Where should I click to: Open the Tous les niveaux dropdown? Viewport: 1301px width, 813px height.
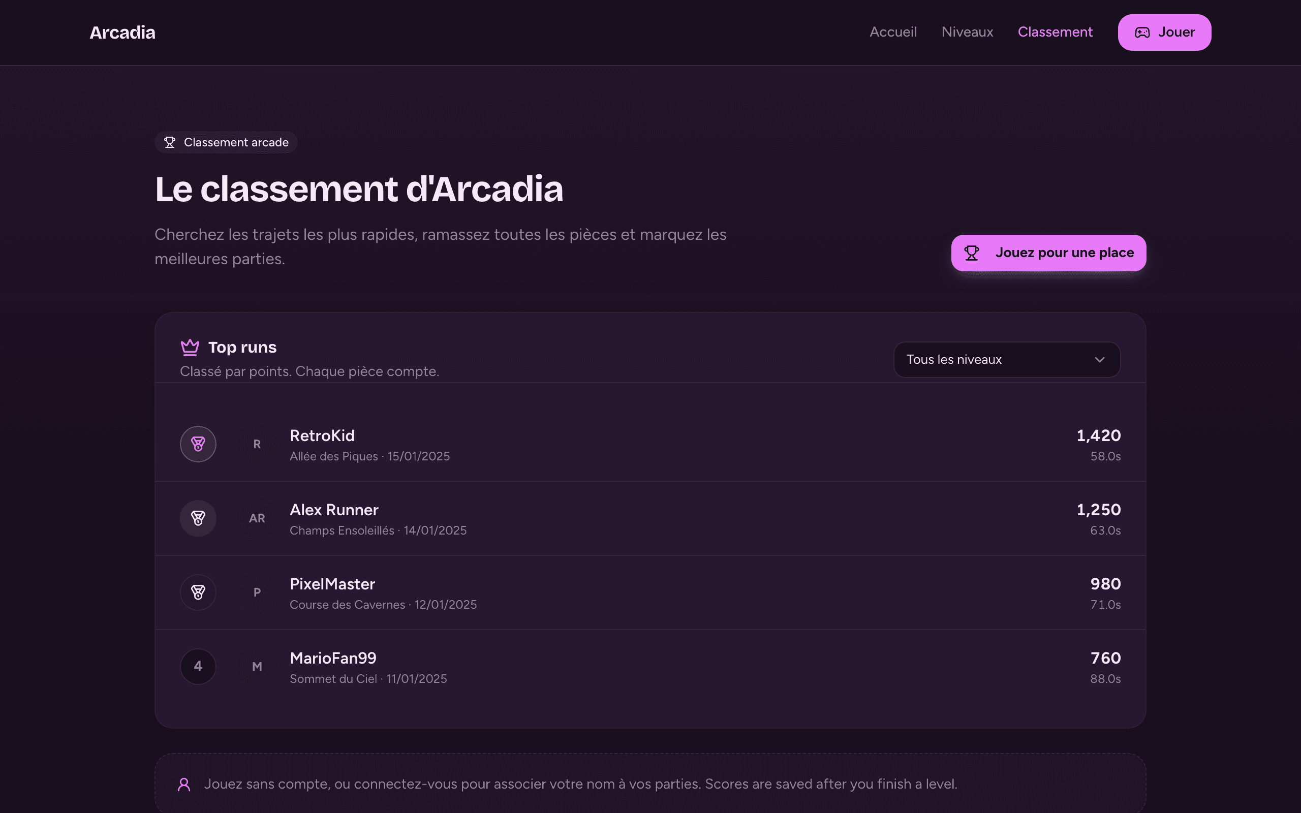click(1006, 360)
